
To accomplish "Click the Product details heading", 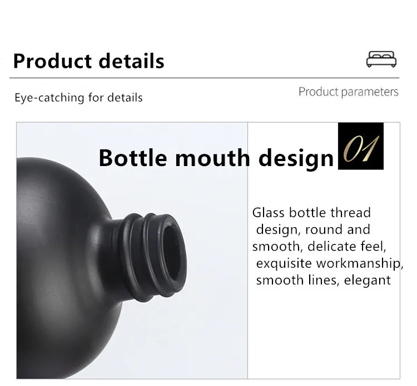I will 88,61.
